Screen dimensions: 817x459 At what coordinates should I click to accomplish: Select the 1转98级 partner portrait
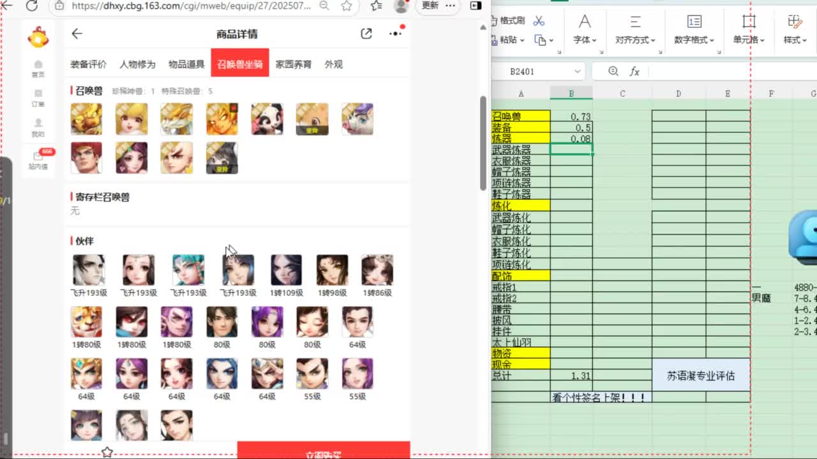(x=332, y=270)
